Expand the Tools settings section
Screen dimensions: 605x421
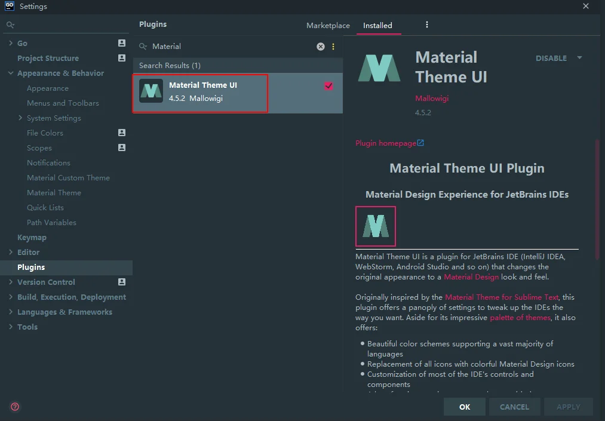(x=10, y=327)
